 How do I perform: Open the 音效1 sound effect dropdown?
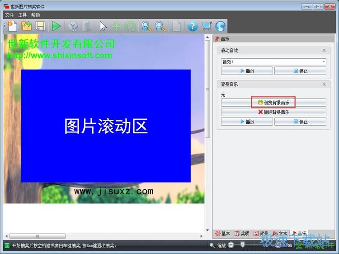point(273,62)
